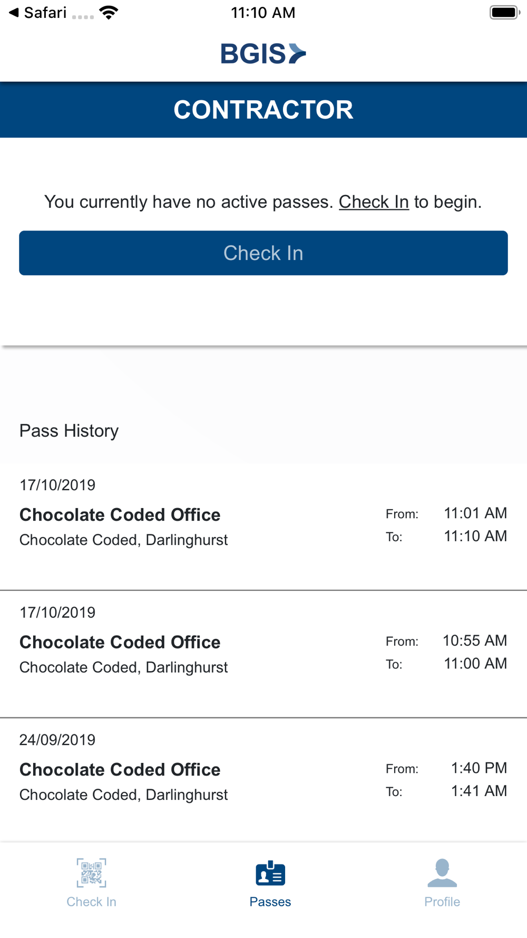Open the 24/09/2019 pass history entry
This screenshot has width=527, height=938.
tap(263, 780)
